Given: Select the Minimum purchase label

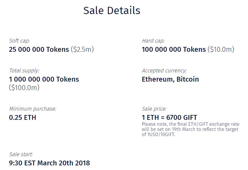Looking at the screenshot, I should pos(33,109).
